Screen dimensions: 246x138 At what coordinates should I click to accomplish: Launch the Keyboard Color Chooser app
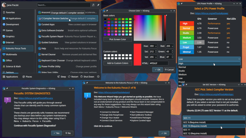pos(53,61)
